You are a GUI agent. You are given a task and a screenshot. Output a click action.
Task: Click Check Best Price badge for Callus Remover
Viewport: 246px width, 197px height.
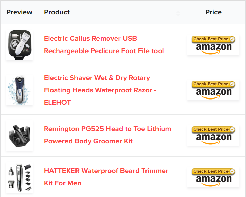(x=213, y=39)
